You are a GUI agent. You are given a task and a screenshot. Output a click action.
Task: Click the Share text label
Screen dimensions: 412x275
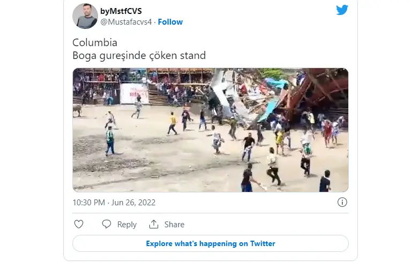pos(175,224)
